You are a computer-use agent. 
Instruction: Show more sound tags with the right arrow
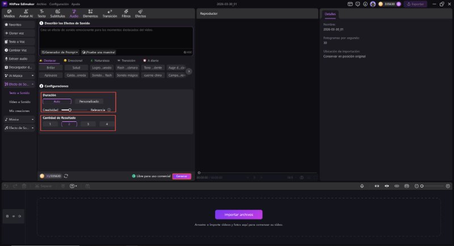(189, 71)
